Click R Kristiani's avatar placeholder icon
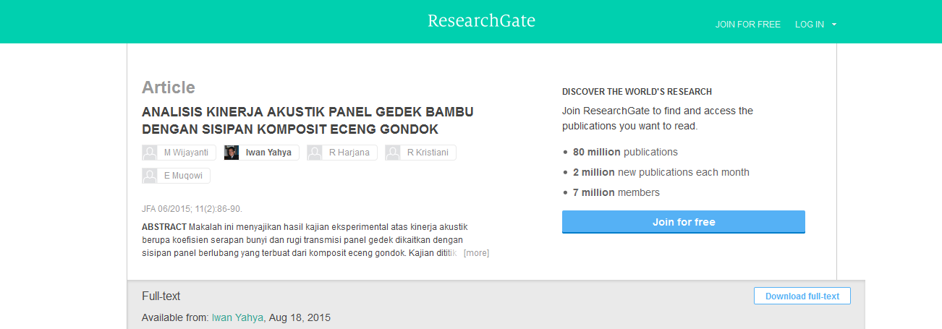 click(393, 153)
